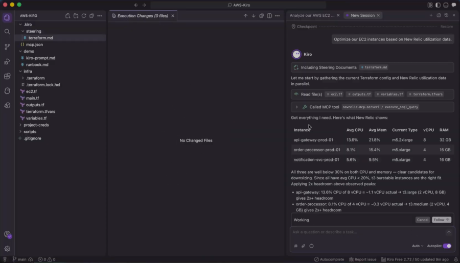Viewport: 460px width, 263px height.
Task: Open terraform.md steering document chip
Action: coord(374,67)
